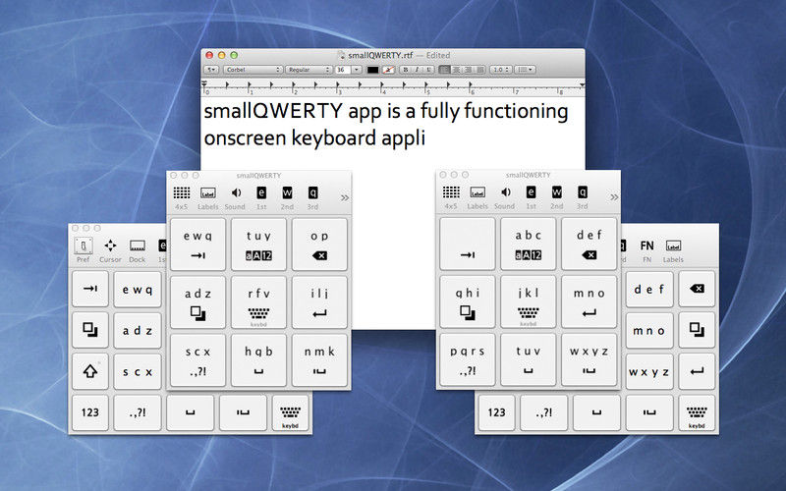
Task: Click the Cursor arrows icon in the back keyboard window
Action: click(x=110, y=245)
